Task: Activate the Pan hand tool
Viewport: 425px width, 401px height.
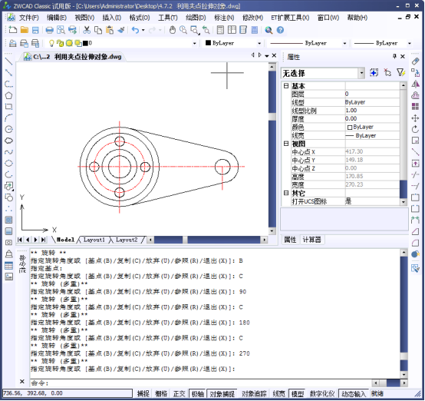Action: point(173,30)
